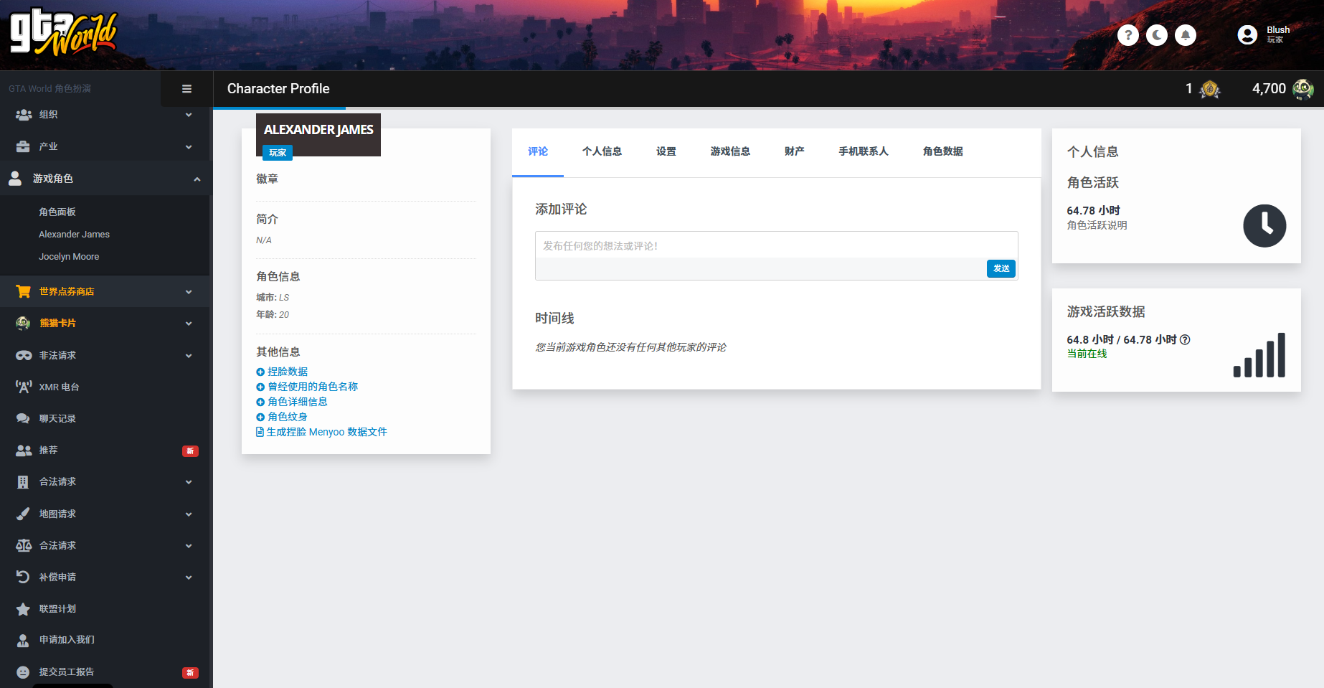Image resolution: width=1324 pixels, height=688 pixels.
Task: Expand the 产业 menu chevron
Action: pyautogui.click(x=189, y=147)
